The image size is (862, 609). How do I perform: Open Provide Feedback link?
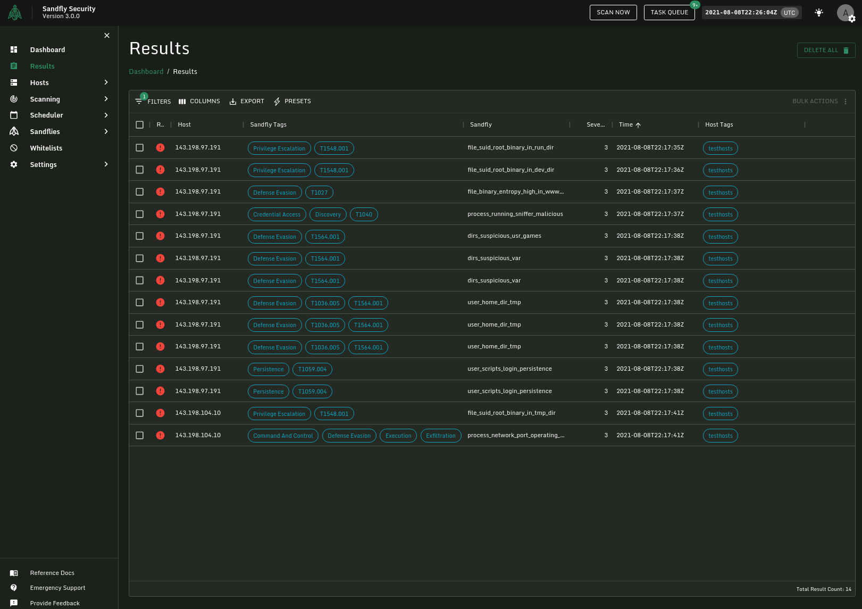click(x=55, y=604)
